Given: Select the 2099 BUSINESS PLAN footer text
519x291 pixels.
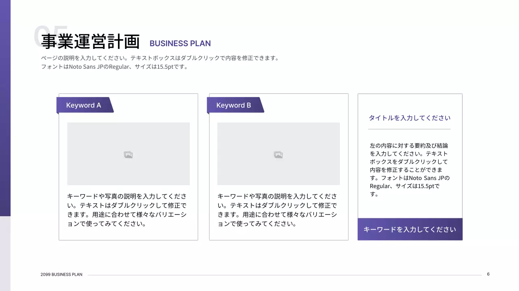Looking at the screenshot, I should (x=61, y=274).
